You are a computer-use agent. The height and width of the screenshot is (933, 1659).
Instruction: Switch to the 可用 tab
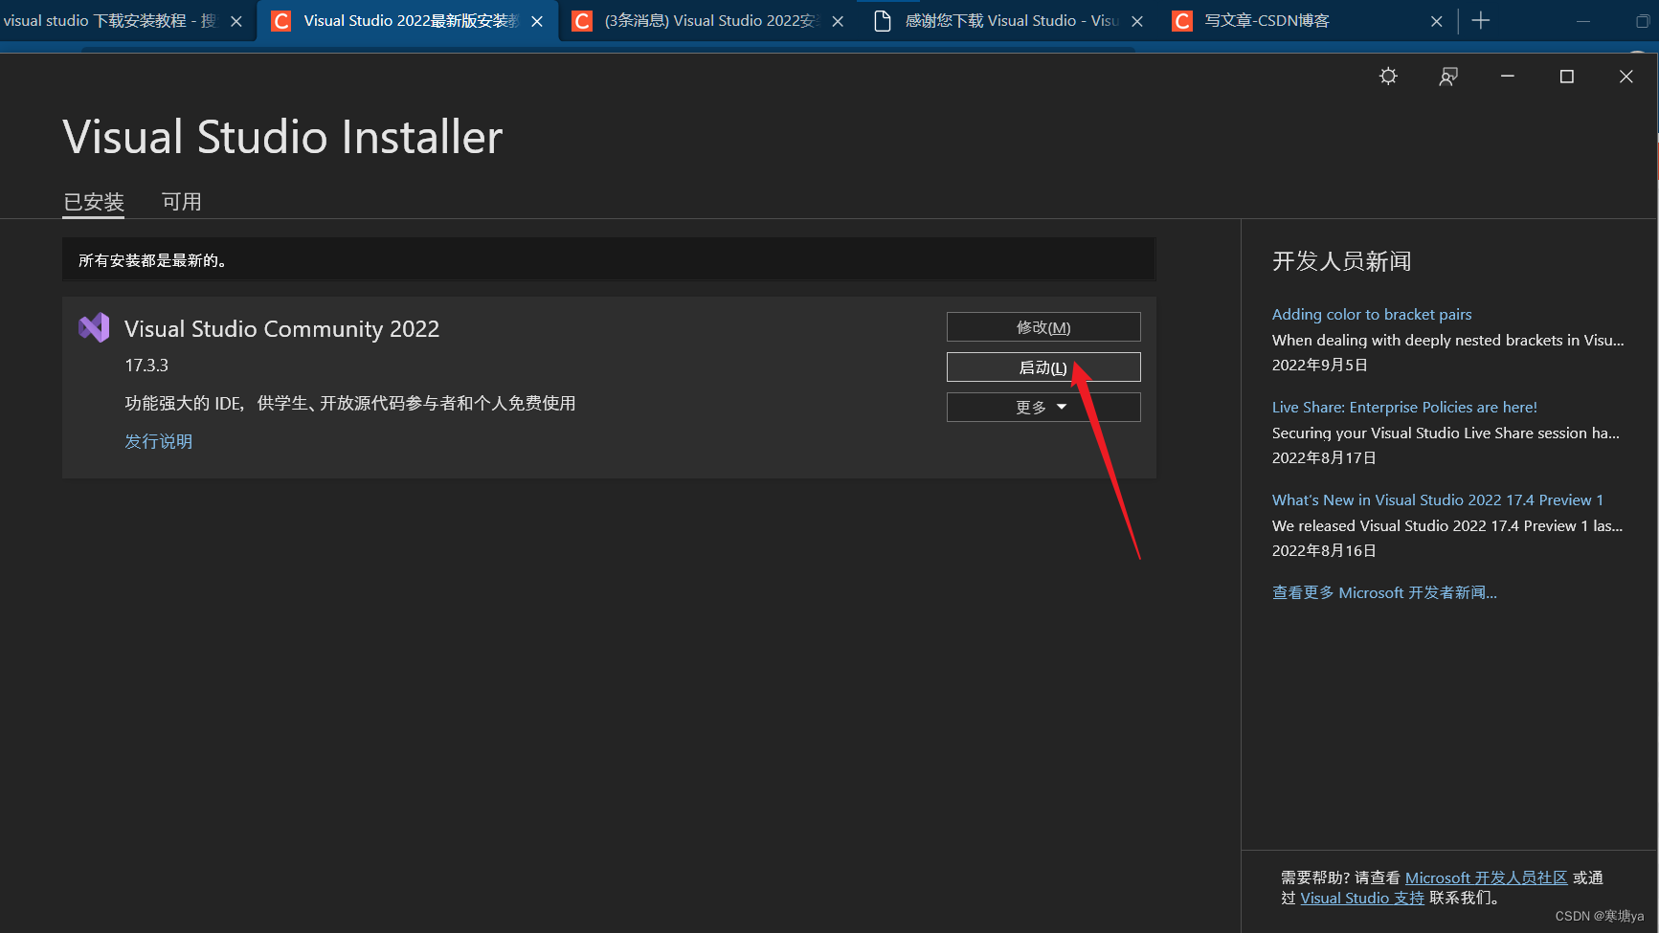182,202
